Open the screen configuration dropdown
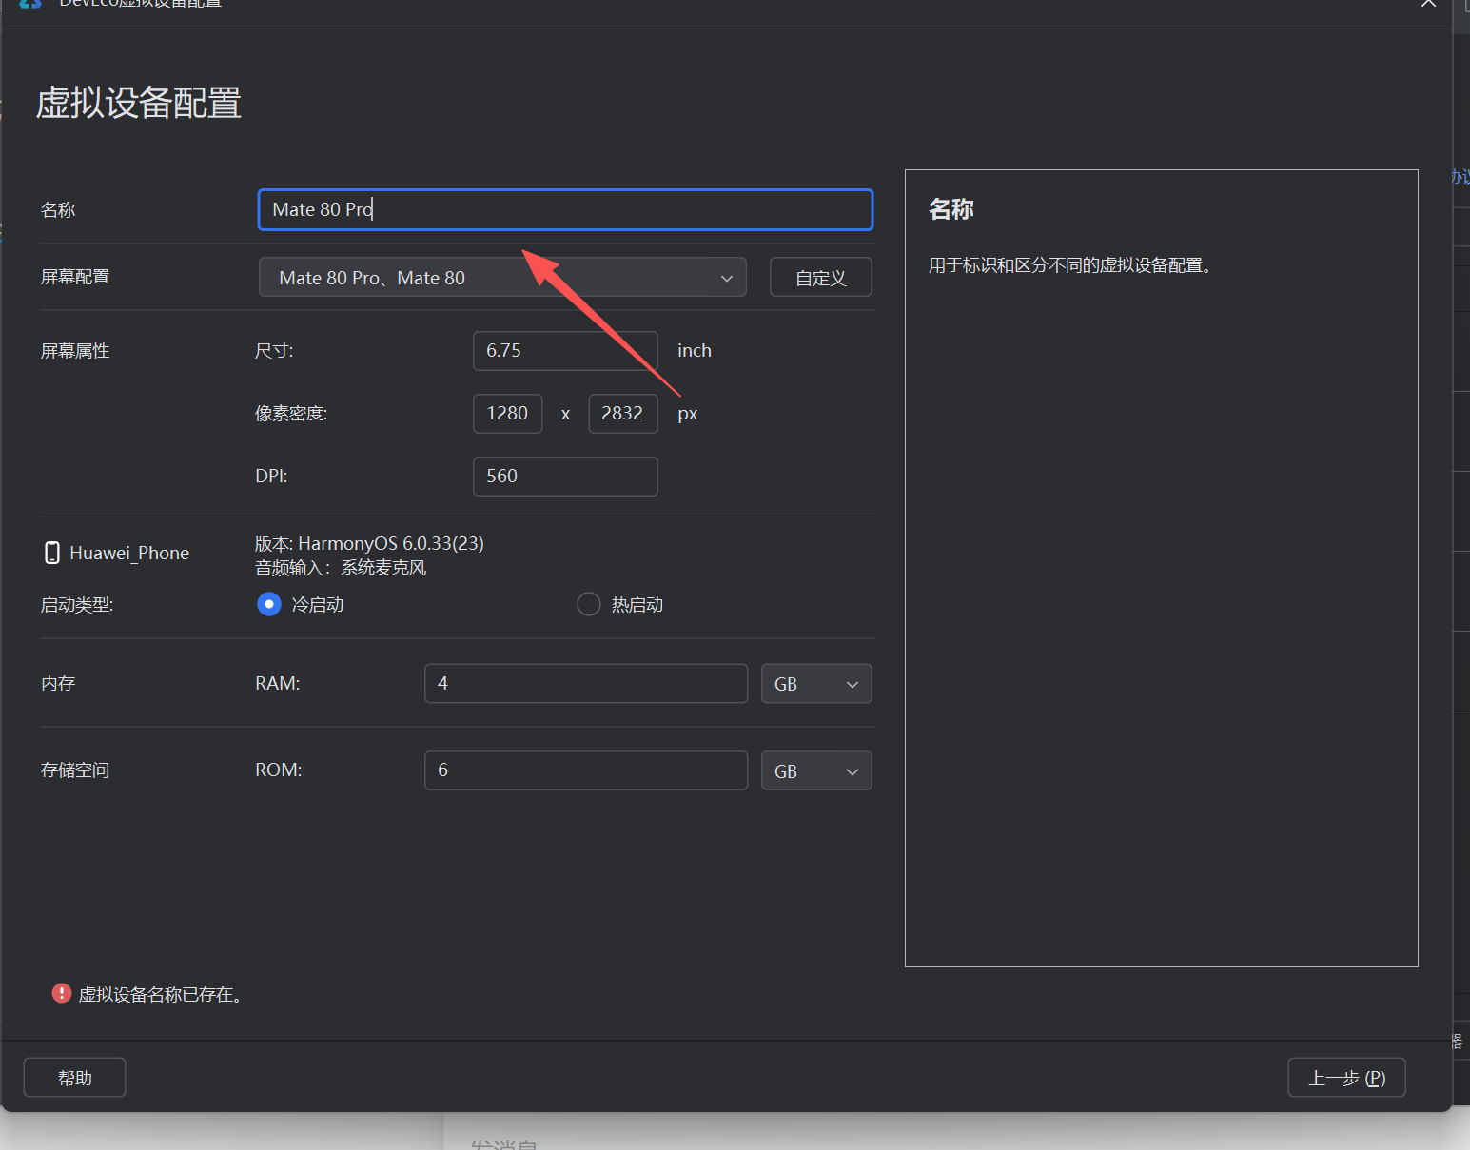This screenshot has width=1470, height=1150. (x=502, y=278)
